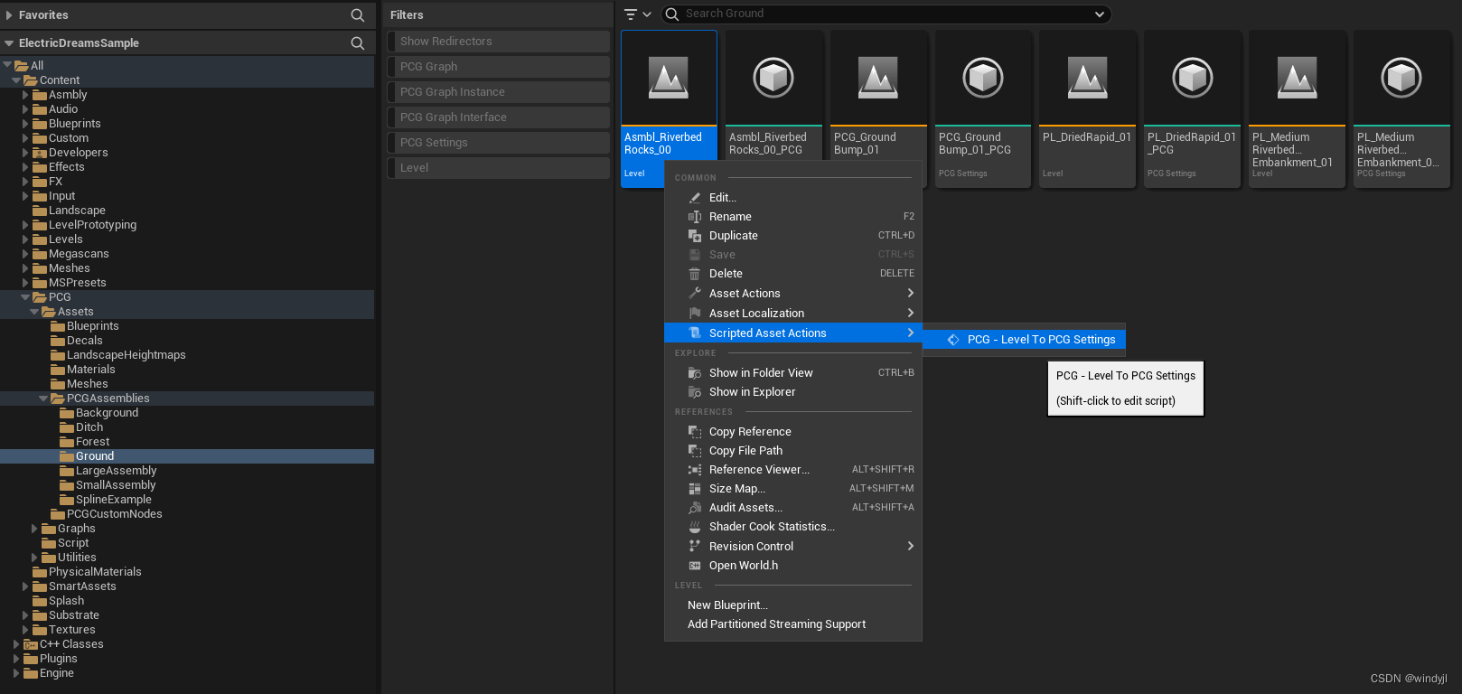The width and height of the screenshot is (1462, 694).
Task: Click the Reference Viewer icon
Action: click(695, 470)
